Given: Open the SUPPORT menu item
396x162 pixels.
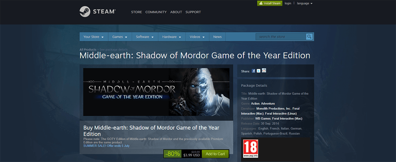Looking at the screenshot, I should (x=193, y=12).
